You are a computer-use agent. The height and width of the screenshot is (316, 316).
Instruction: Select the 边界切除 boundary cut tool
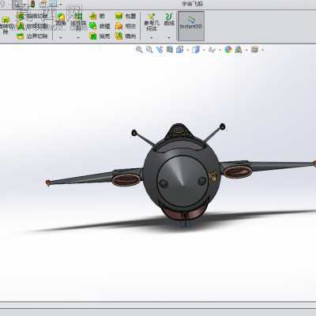coord(32,36)
